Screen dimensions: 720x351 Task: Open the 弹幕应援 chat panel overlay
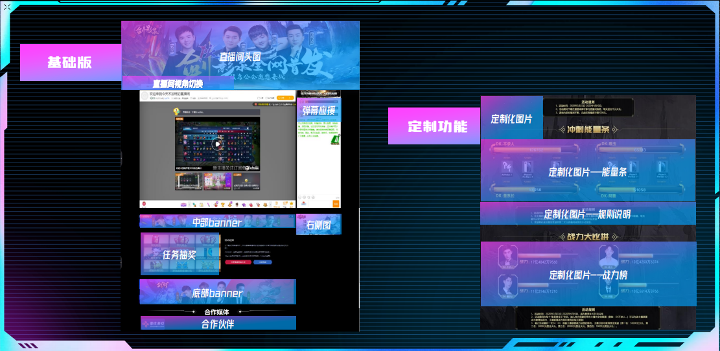(x=319, y=110)
